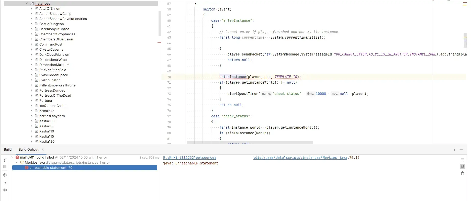
Task: Select Kastia115 folder in tree
Action: [x=47, y=137]
